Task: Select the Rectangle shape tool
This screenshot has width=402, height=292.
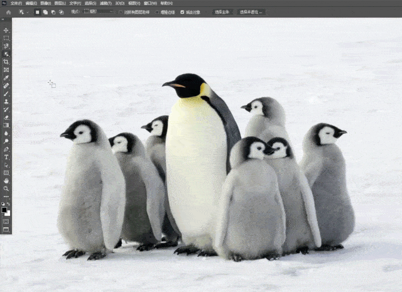Action: coord(6,173)
